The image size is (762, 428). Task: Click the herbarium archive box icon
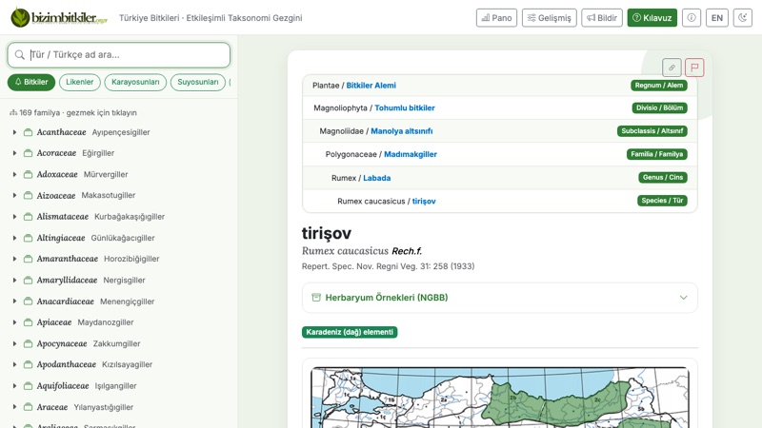(x=316, y=298)
